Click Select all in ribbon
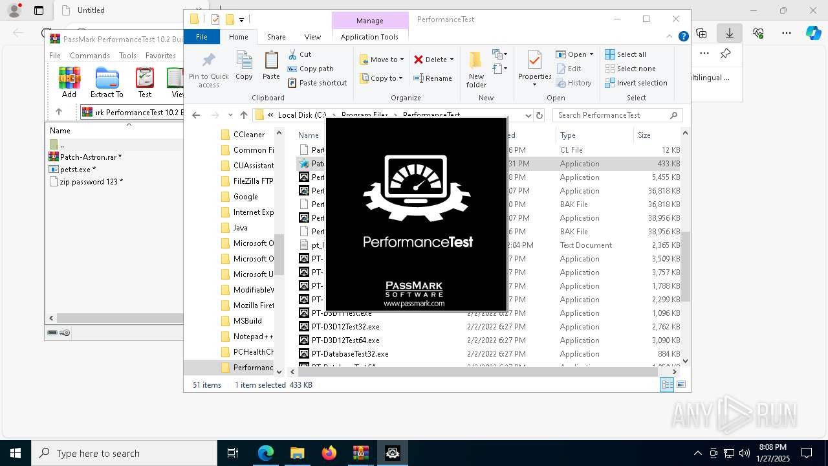 click(x=626, y=54)
